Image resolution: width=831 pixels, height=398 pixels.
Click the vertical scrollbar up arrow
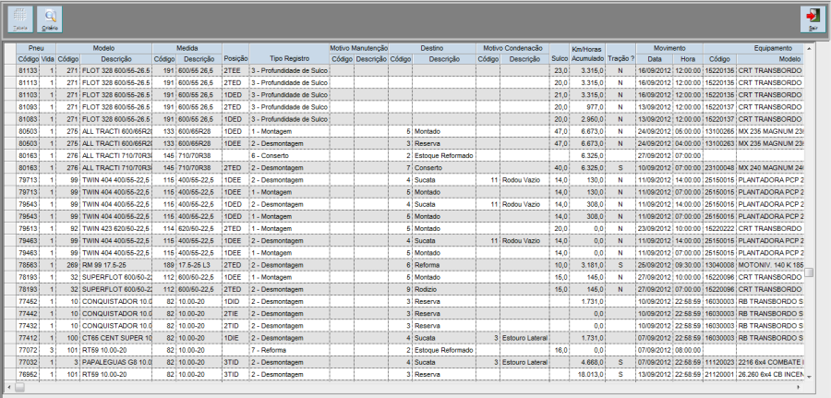[x=809, y=48]
